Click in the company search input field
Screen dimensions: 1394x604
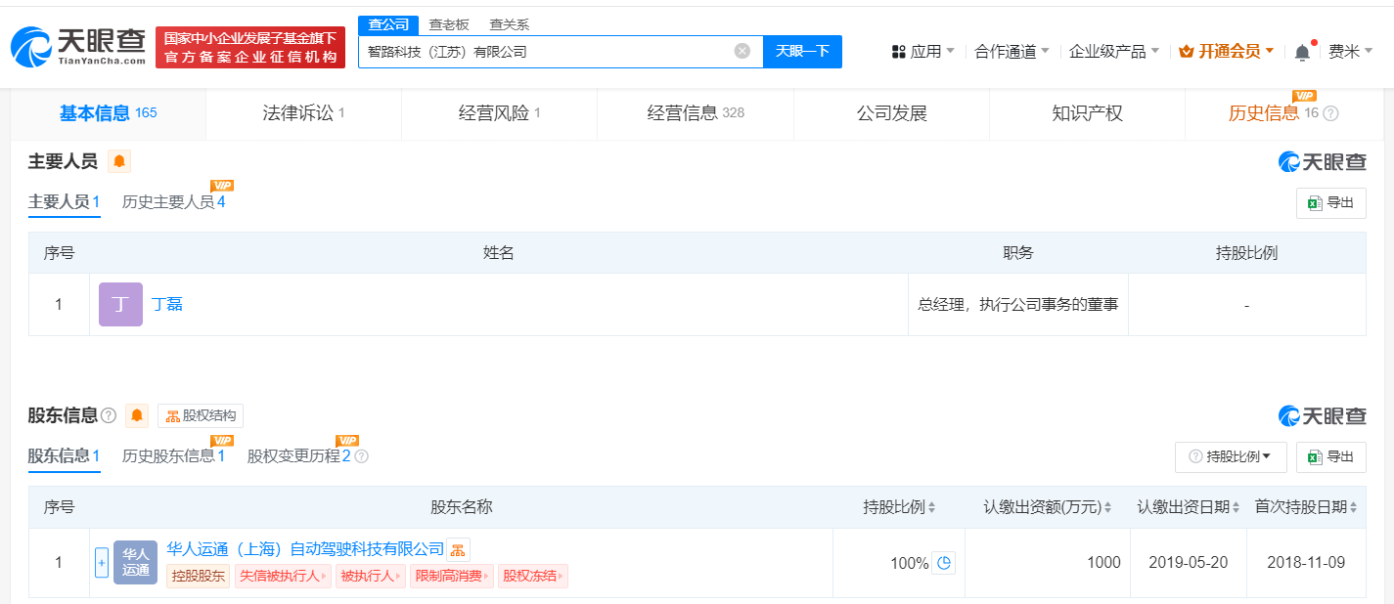(x=548, y=52)
